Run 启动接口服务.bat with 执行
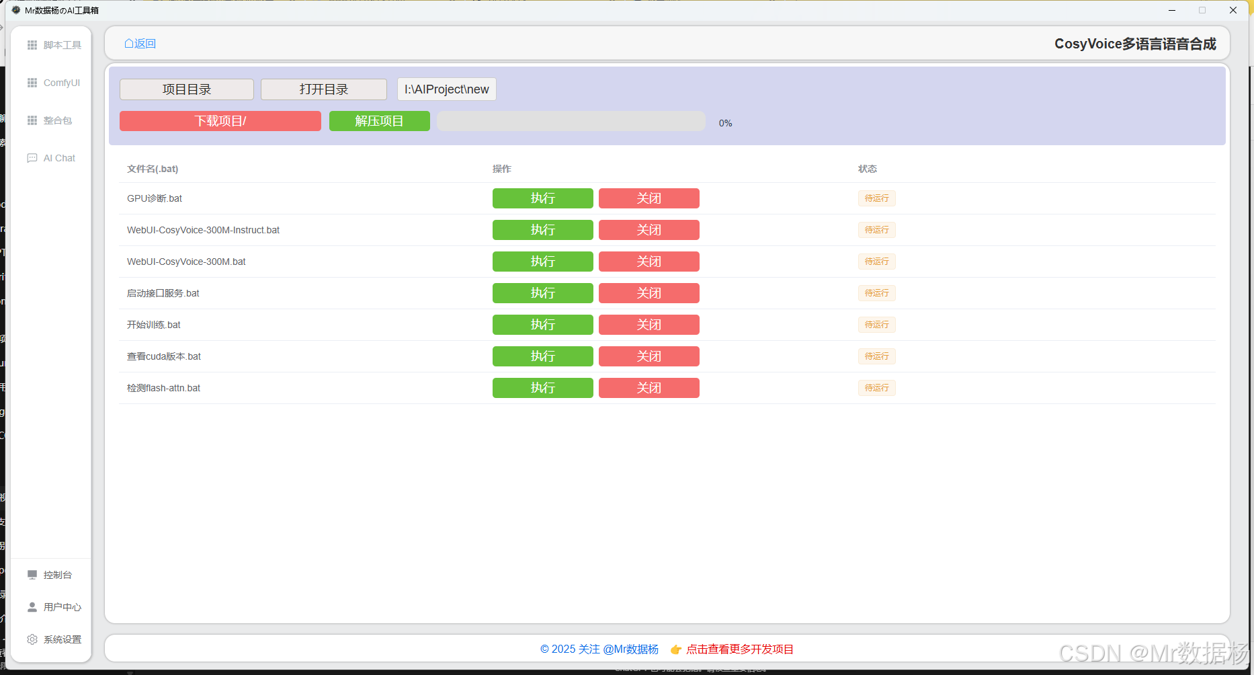Viewport: 1254px width, 675px height. tap(543, 293)
